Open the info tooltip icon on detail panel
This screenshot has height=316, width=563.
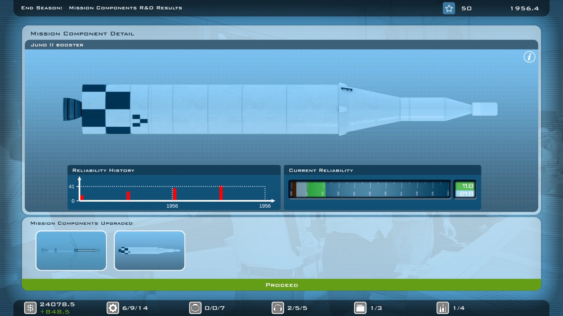coord(530,57)
